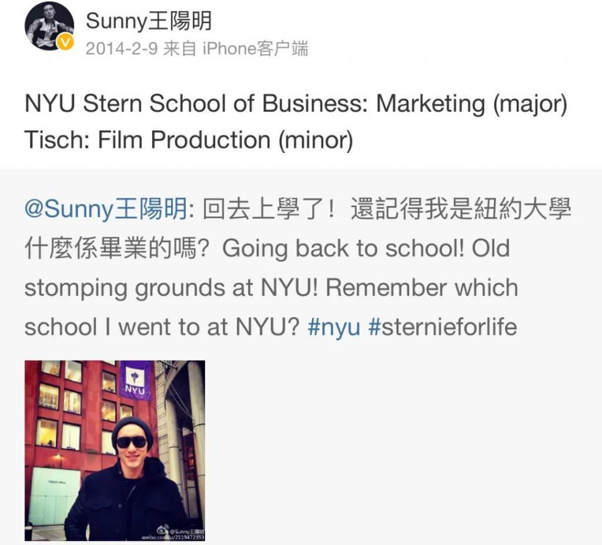602x545 pixels.
Task: Click the 'Remember which' repost text
Action: pyautogui.click(x=422, y=288)
